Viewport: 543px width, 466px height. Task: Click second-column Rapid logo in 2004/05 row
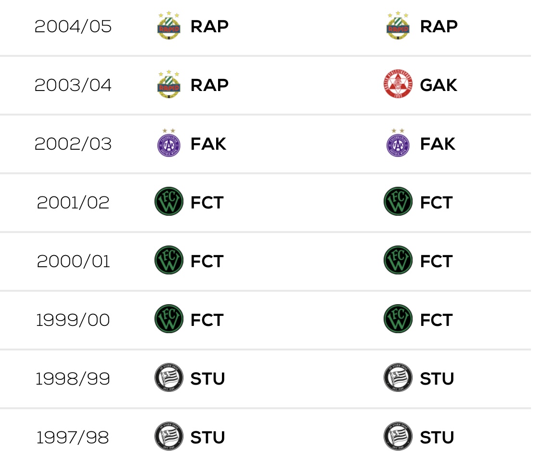click(x=398, y=26)
